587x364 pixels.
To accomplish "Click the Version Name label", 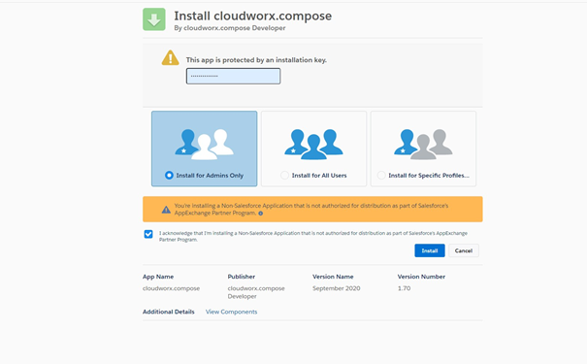I will (333, 277).
